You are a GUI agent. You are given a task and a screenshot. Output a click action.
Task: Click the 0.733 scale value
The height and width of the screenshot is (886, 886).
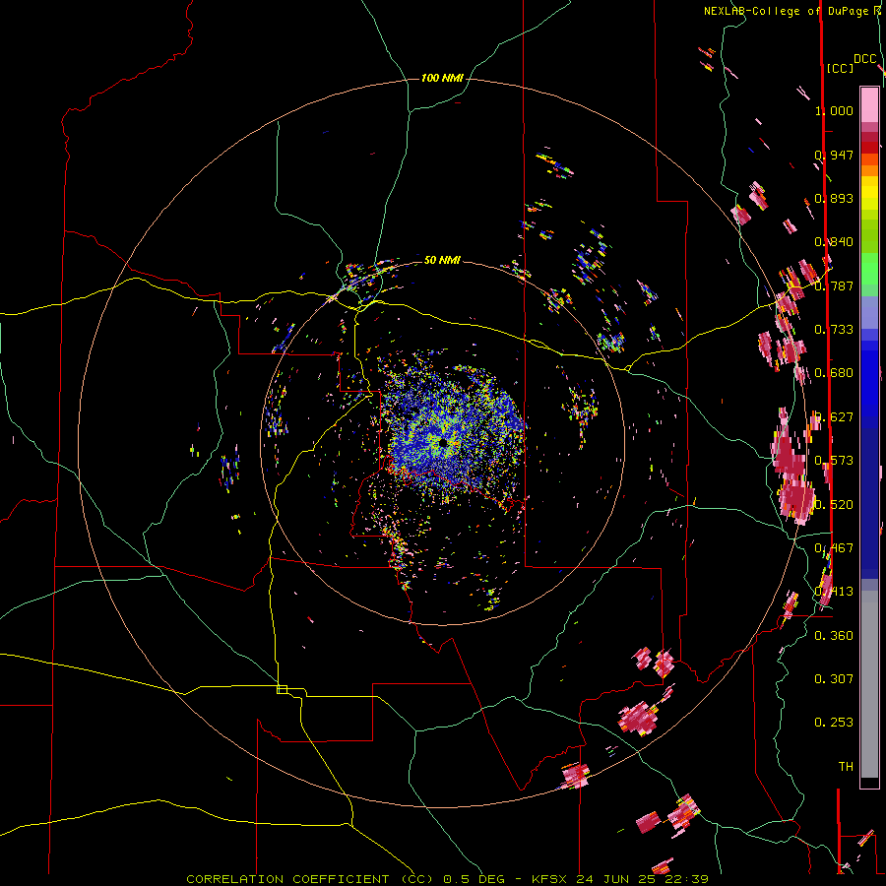(x=834, y=330)
